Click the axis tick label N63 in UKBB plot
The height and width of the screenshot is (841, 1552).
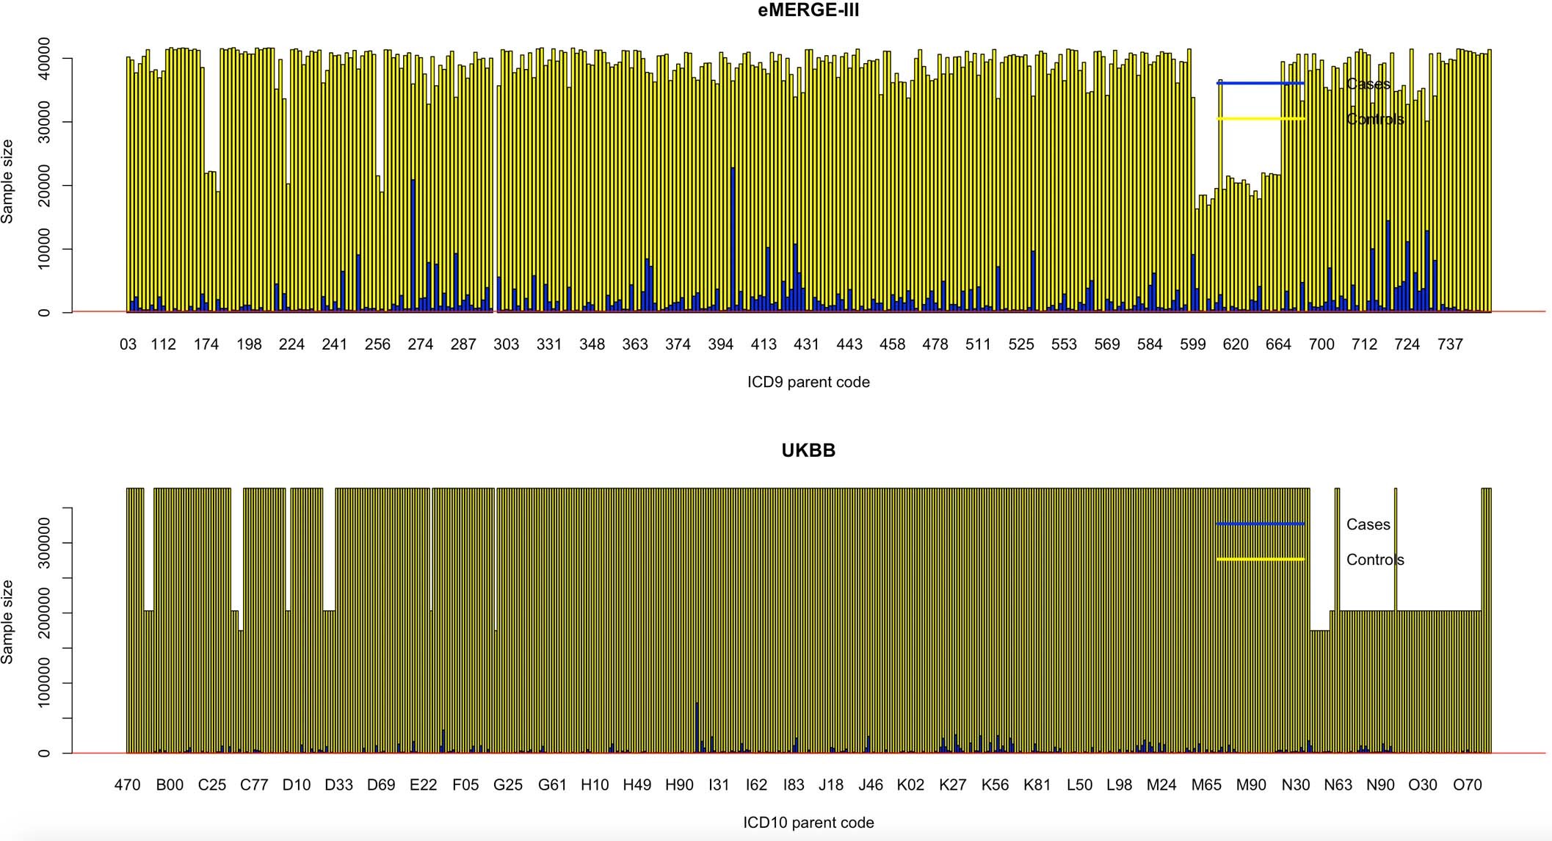click(1338, 784)
